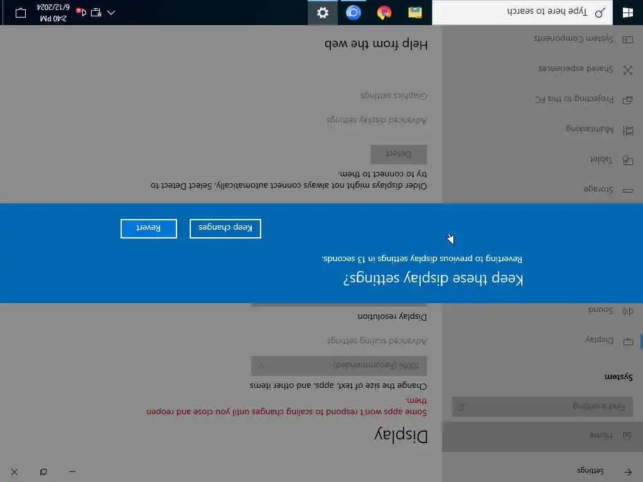Screen dimensions: 643x482
Task: Click the Help from the web heading
Action: pos(376,43)
